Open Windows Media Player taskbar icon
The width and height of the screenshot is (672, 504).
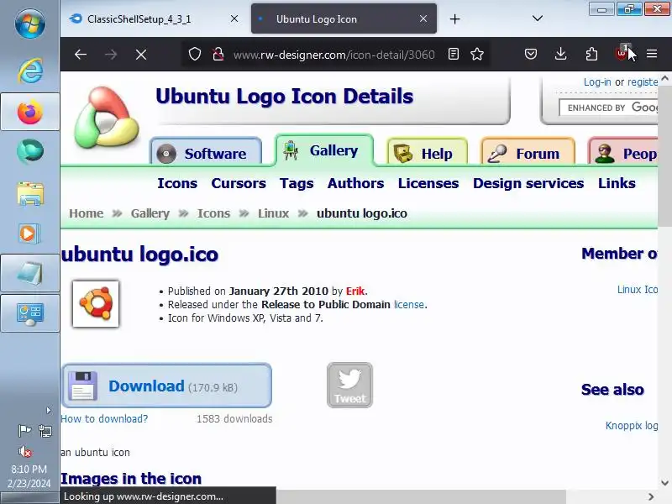point(30,234)
